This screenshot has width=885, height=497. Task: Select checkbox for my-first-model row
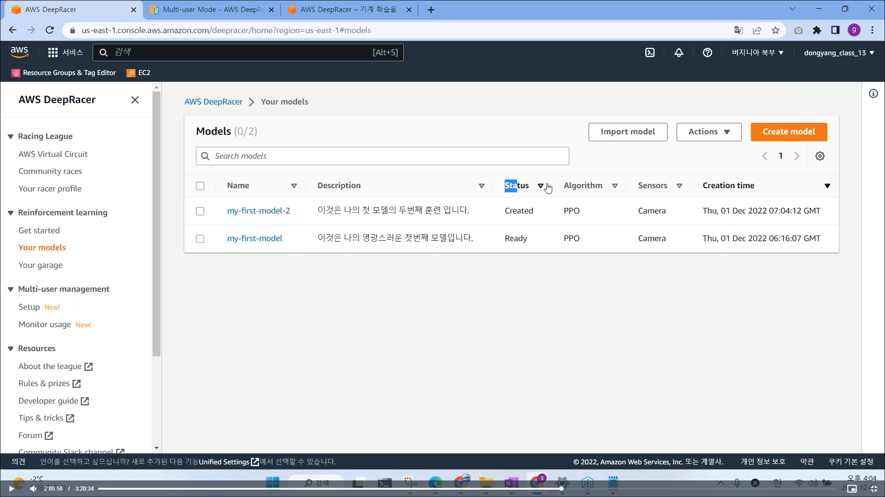[x=200, y=239]
